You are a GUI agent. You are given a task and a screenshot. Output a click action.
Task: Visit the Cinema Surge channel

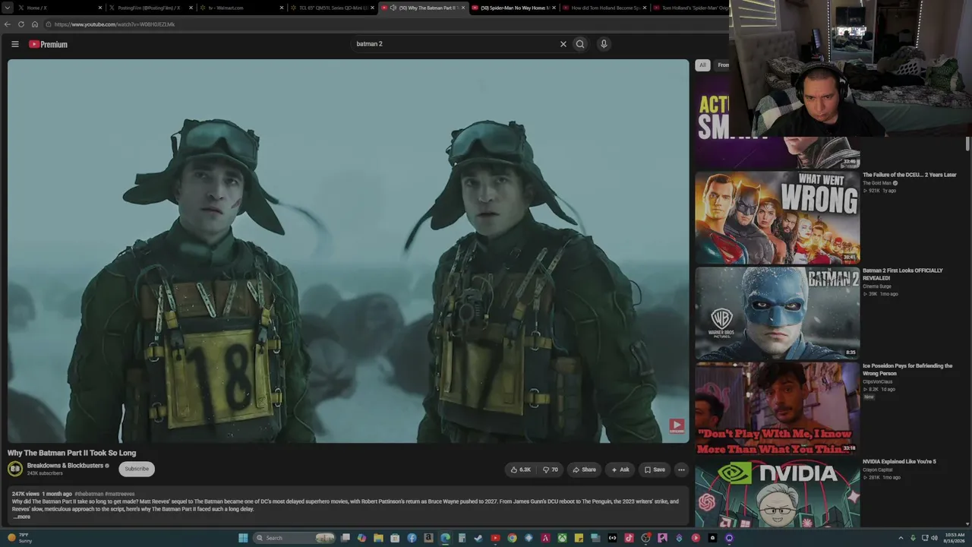[877, 286]
